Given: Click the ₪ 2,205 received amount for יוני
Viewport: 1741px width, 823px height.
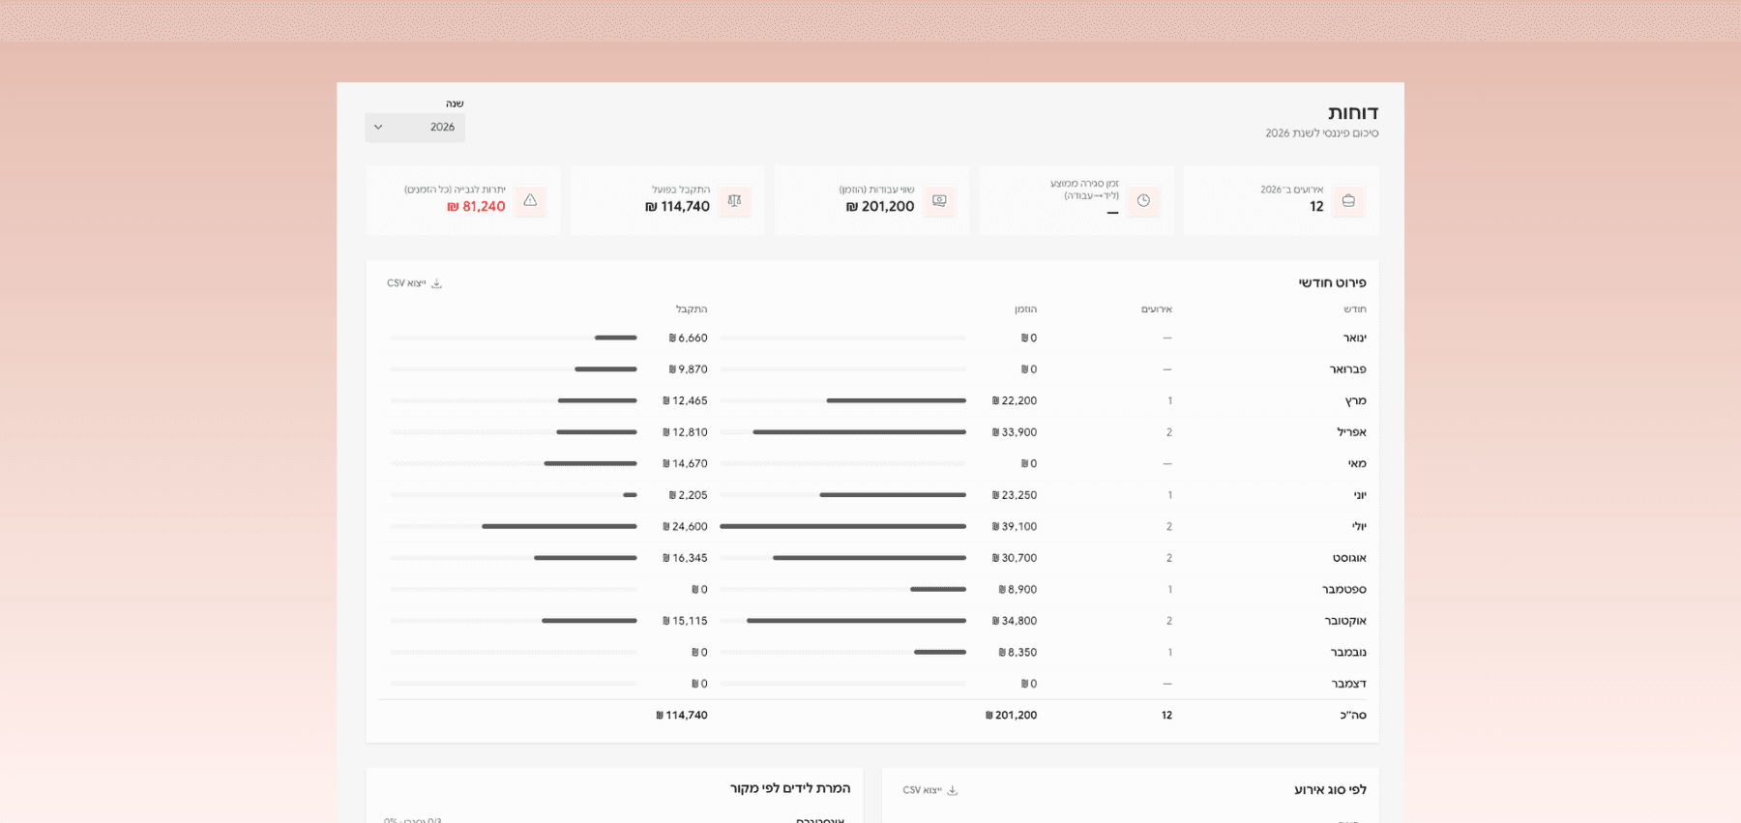Looking at the screenshot, I should [x=688, y=495].
